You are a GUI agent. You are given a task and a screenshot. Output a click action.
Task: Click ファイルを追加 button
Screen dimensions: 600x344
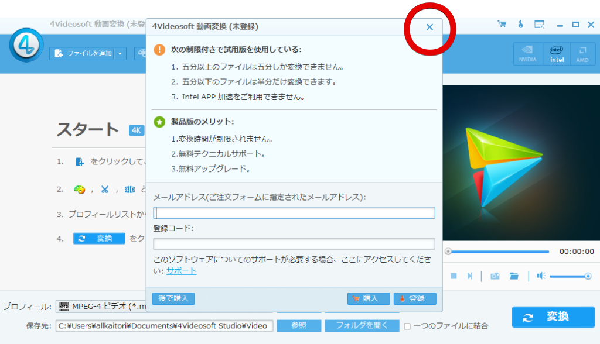(83, 53)
